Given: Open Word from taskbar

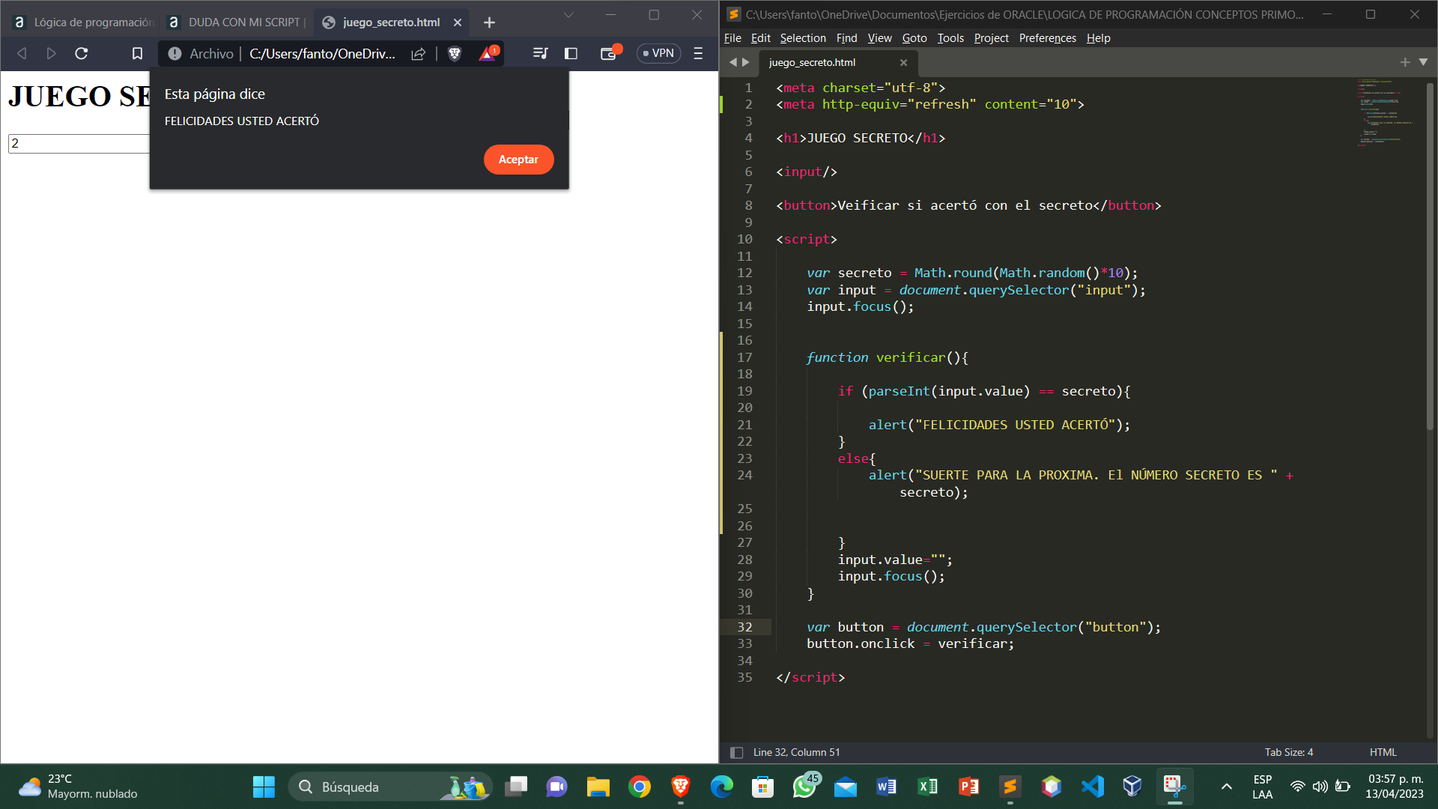Looking at the screenshot, I should pyautogui.click(x=887, y=787).
